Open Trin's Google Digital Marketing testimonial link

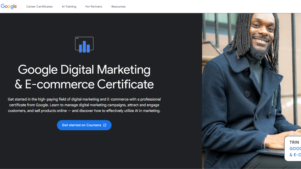pos(295,151)
